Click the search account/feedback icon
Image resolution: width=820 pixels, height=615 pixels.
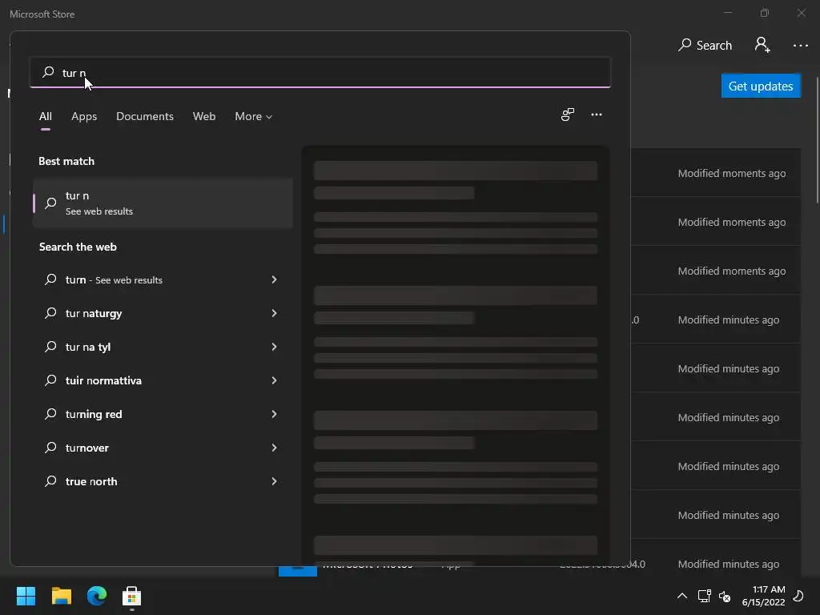coord(568,115)
